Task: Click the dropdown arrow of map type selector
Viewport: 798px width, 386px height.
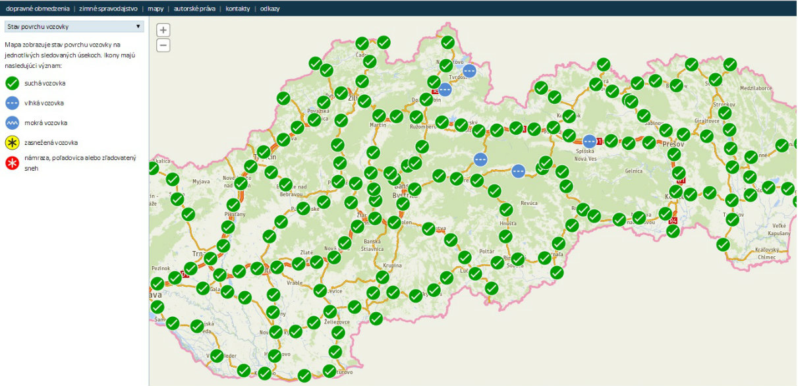Action: tap(138, 26)
